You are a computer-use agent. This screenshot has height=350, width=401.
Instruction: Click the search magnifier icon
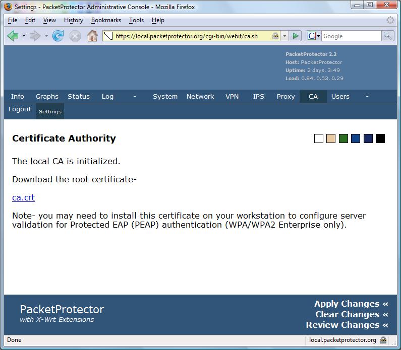tap(387, 36)
